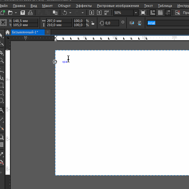Open the toolbox quick customize plus

(x=1, y=173)
